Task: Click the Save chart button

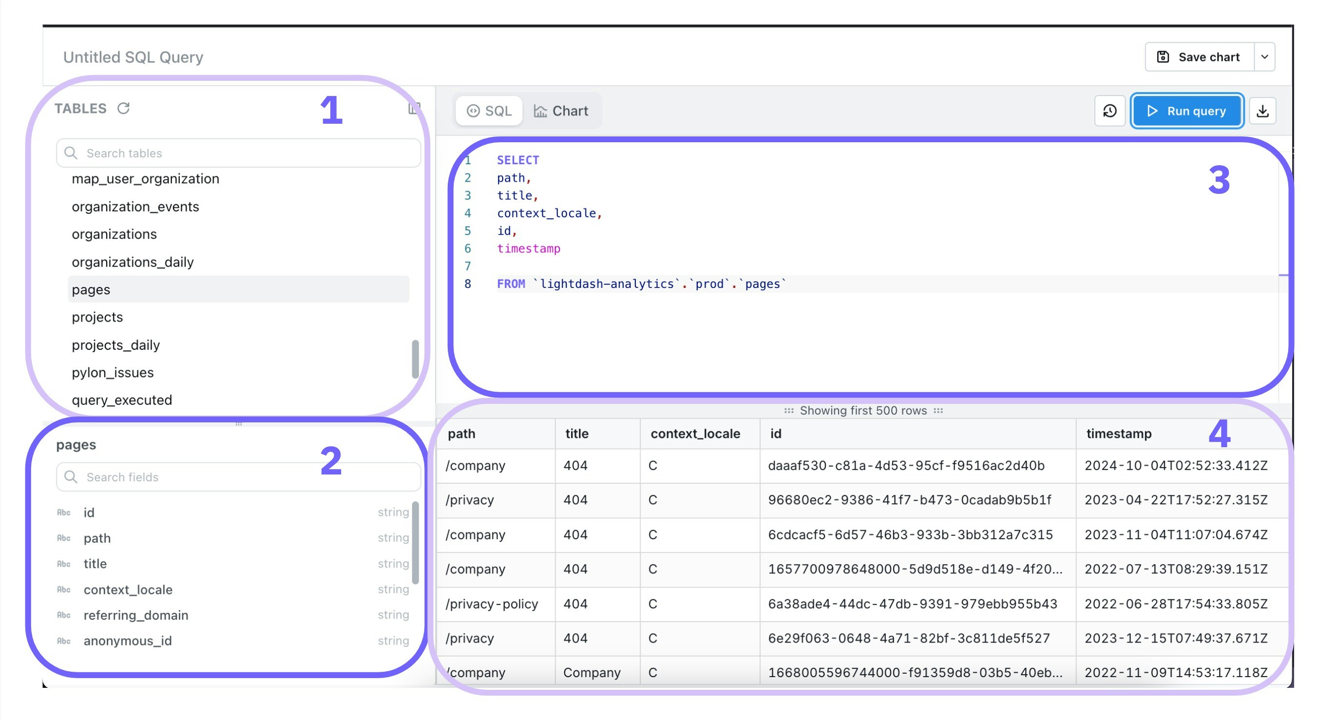Action: [1199, 57]
